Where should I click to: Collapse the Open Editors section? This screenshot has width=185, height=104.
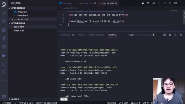(x=10, y=8)
